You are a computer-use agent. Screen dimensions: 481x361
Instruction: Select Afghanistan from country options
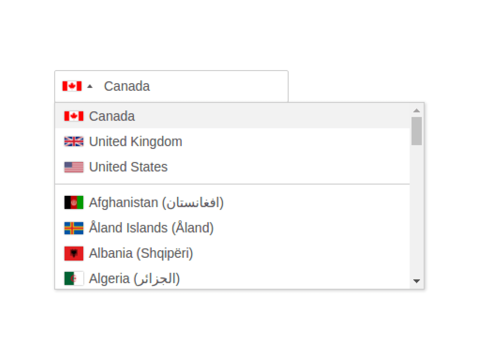pos(156,202)
